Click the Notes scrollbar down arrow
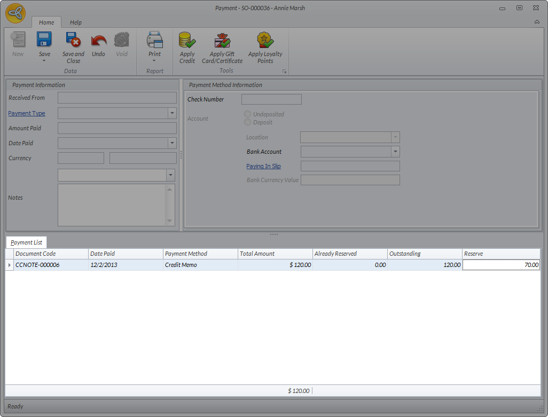The height and width of the screenshot is (417, 548). [x=170, y=221]
